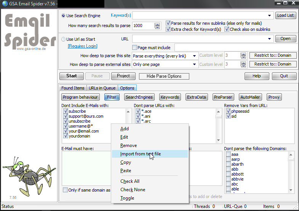Choose Remove from the context menu
Image resolution: width=299 pixels, height=211 pixels.
coord(150,145)
